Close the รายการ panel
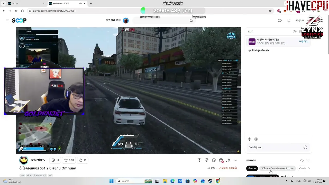Viewport: 329px width, 185px height. pos(308,161)
